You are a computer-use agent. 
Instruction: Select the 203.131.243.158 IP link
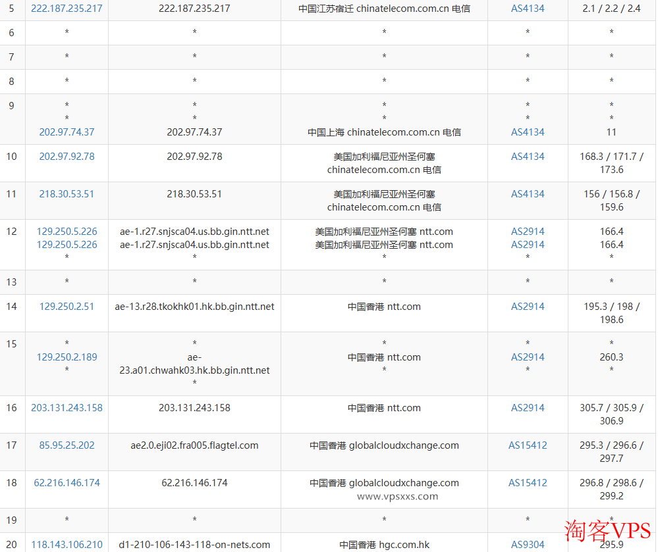point(66,408)
